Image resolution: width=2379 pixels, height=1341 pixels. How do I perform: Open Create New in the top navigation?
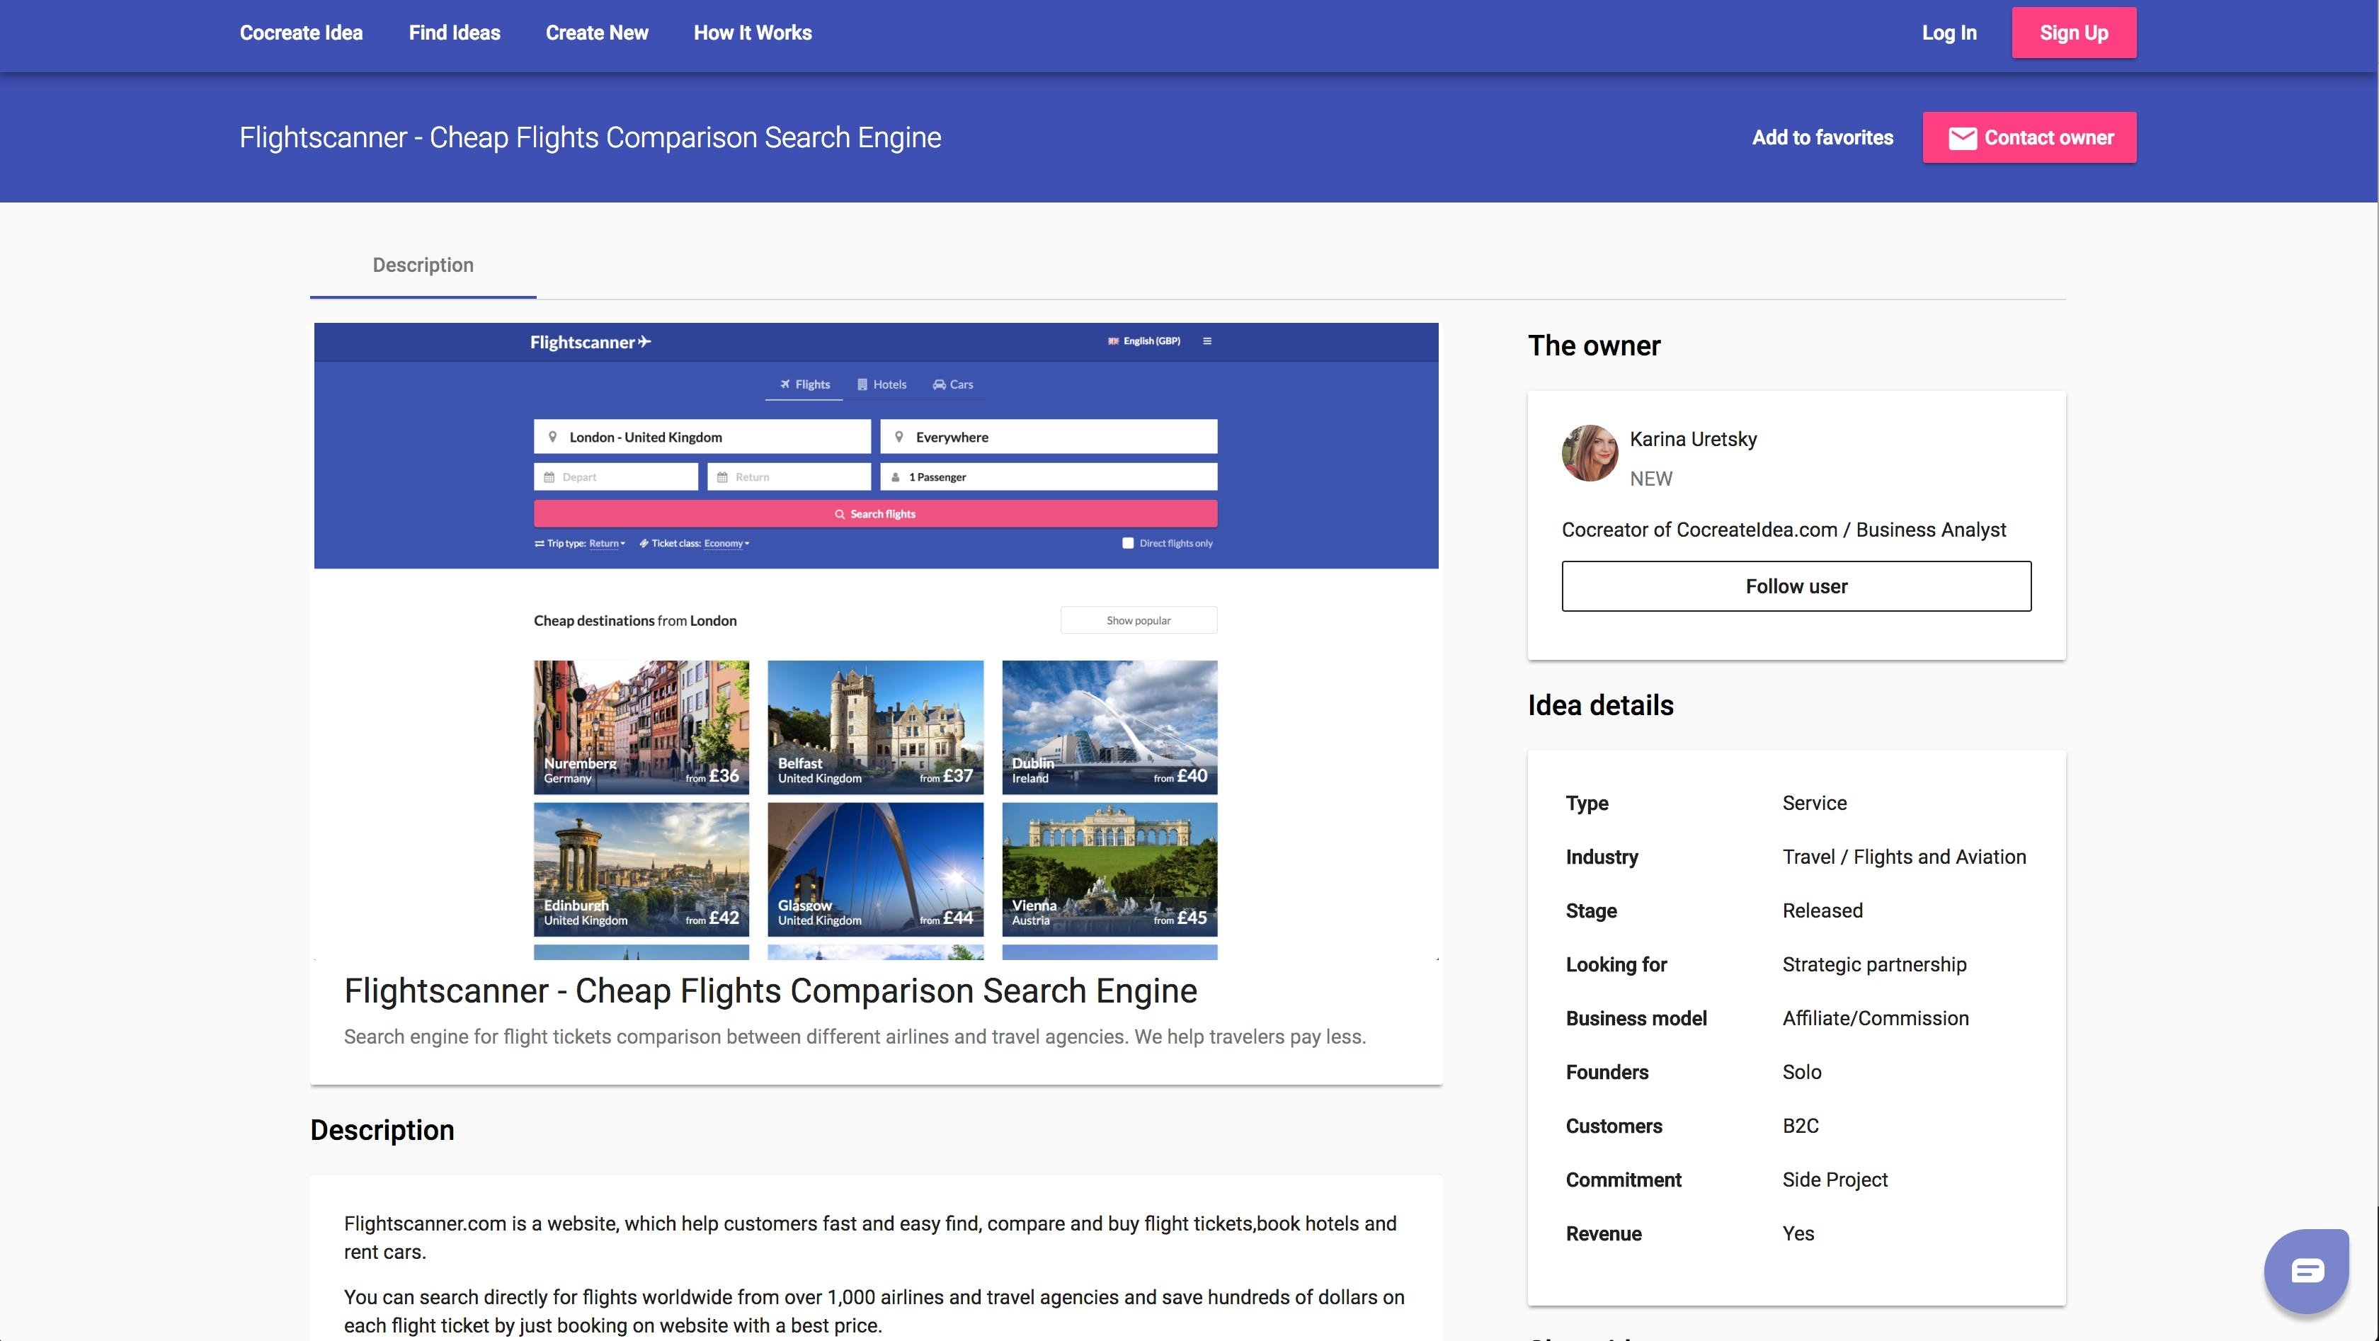[x=597, y=33]
